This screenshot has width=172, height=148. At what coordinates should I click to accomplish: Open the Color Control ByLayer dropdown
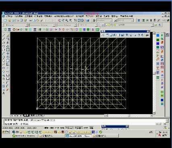click(x=16, y=25)
